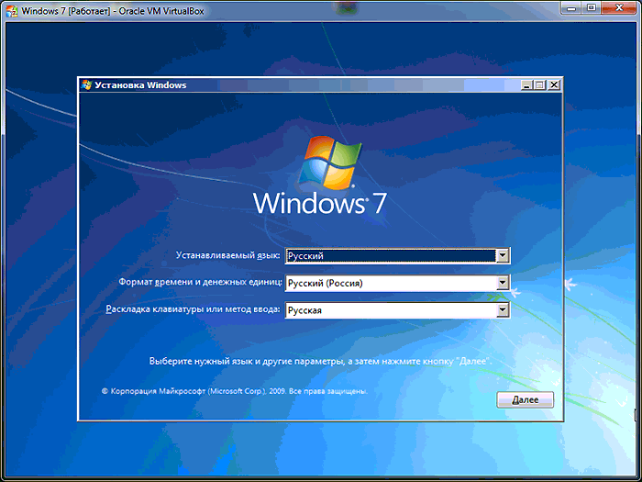Maximize the Oracle VM VirtualBox window

591,8
